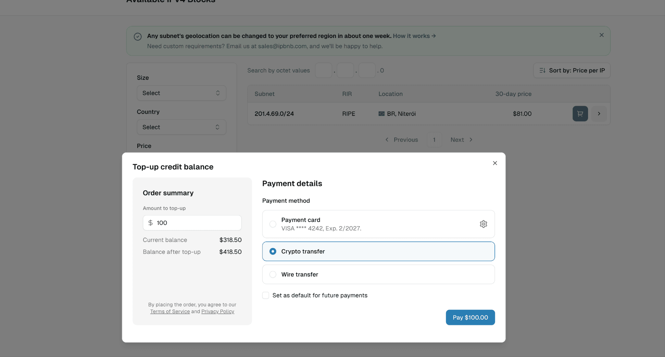The height and width of the screenshot is (357, 665).
Task: Click VISA **** 4242 card details text
Action: click(321, 228)
